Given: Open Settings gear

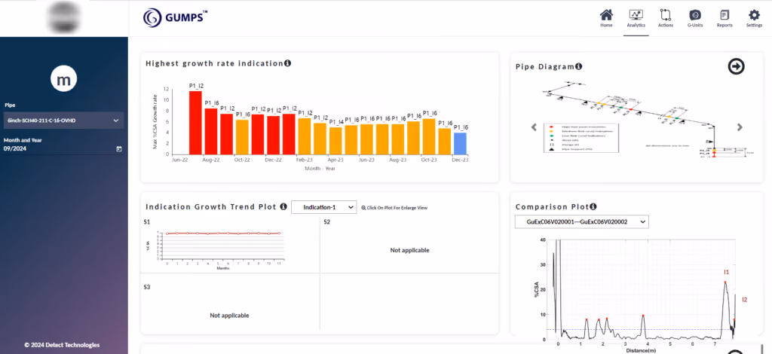Looking at the screenshot, I should (754, 18).
